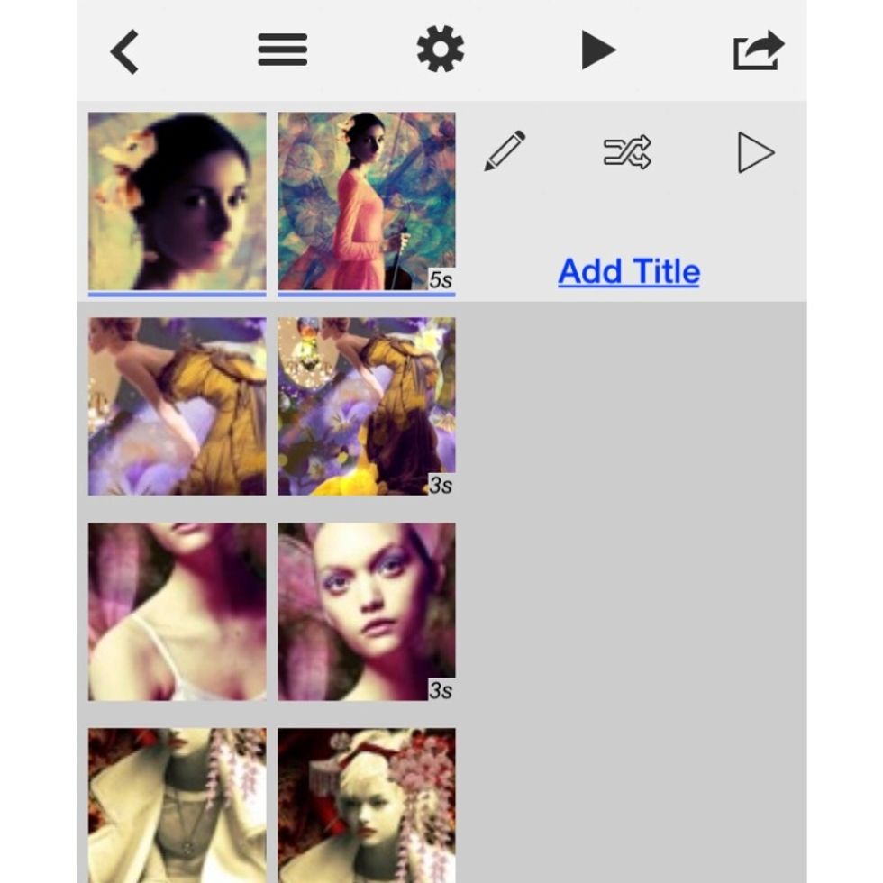883x883 pixels.
Task: Preview the first segment with the outlined play triangle
Action: pos(755,151)
